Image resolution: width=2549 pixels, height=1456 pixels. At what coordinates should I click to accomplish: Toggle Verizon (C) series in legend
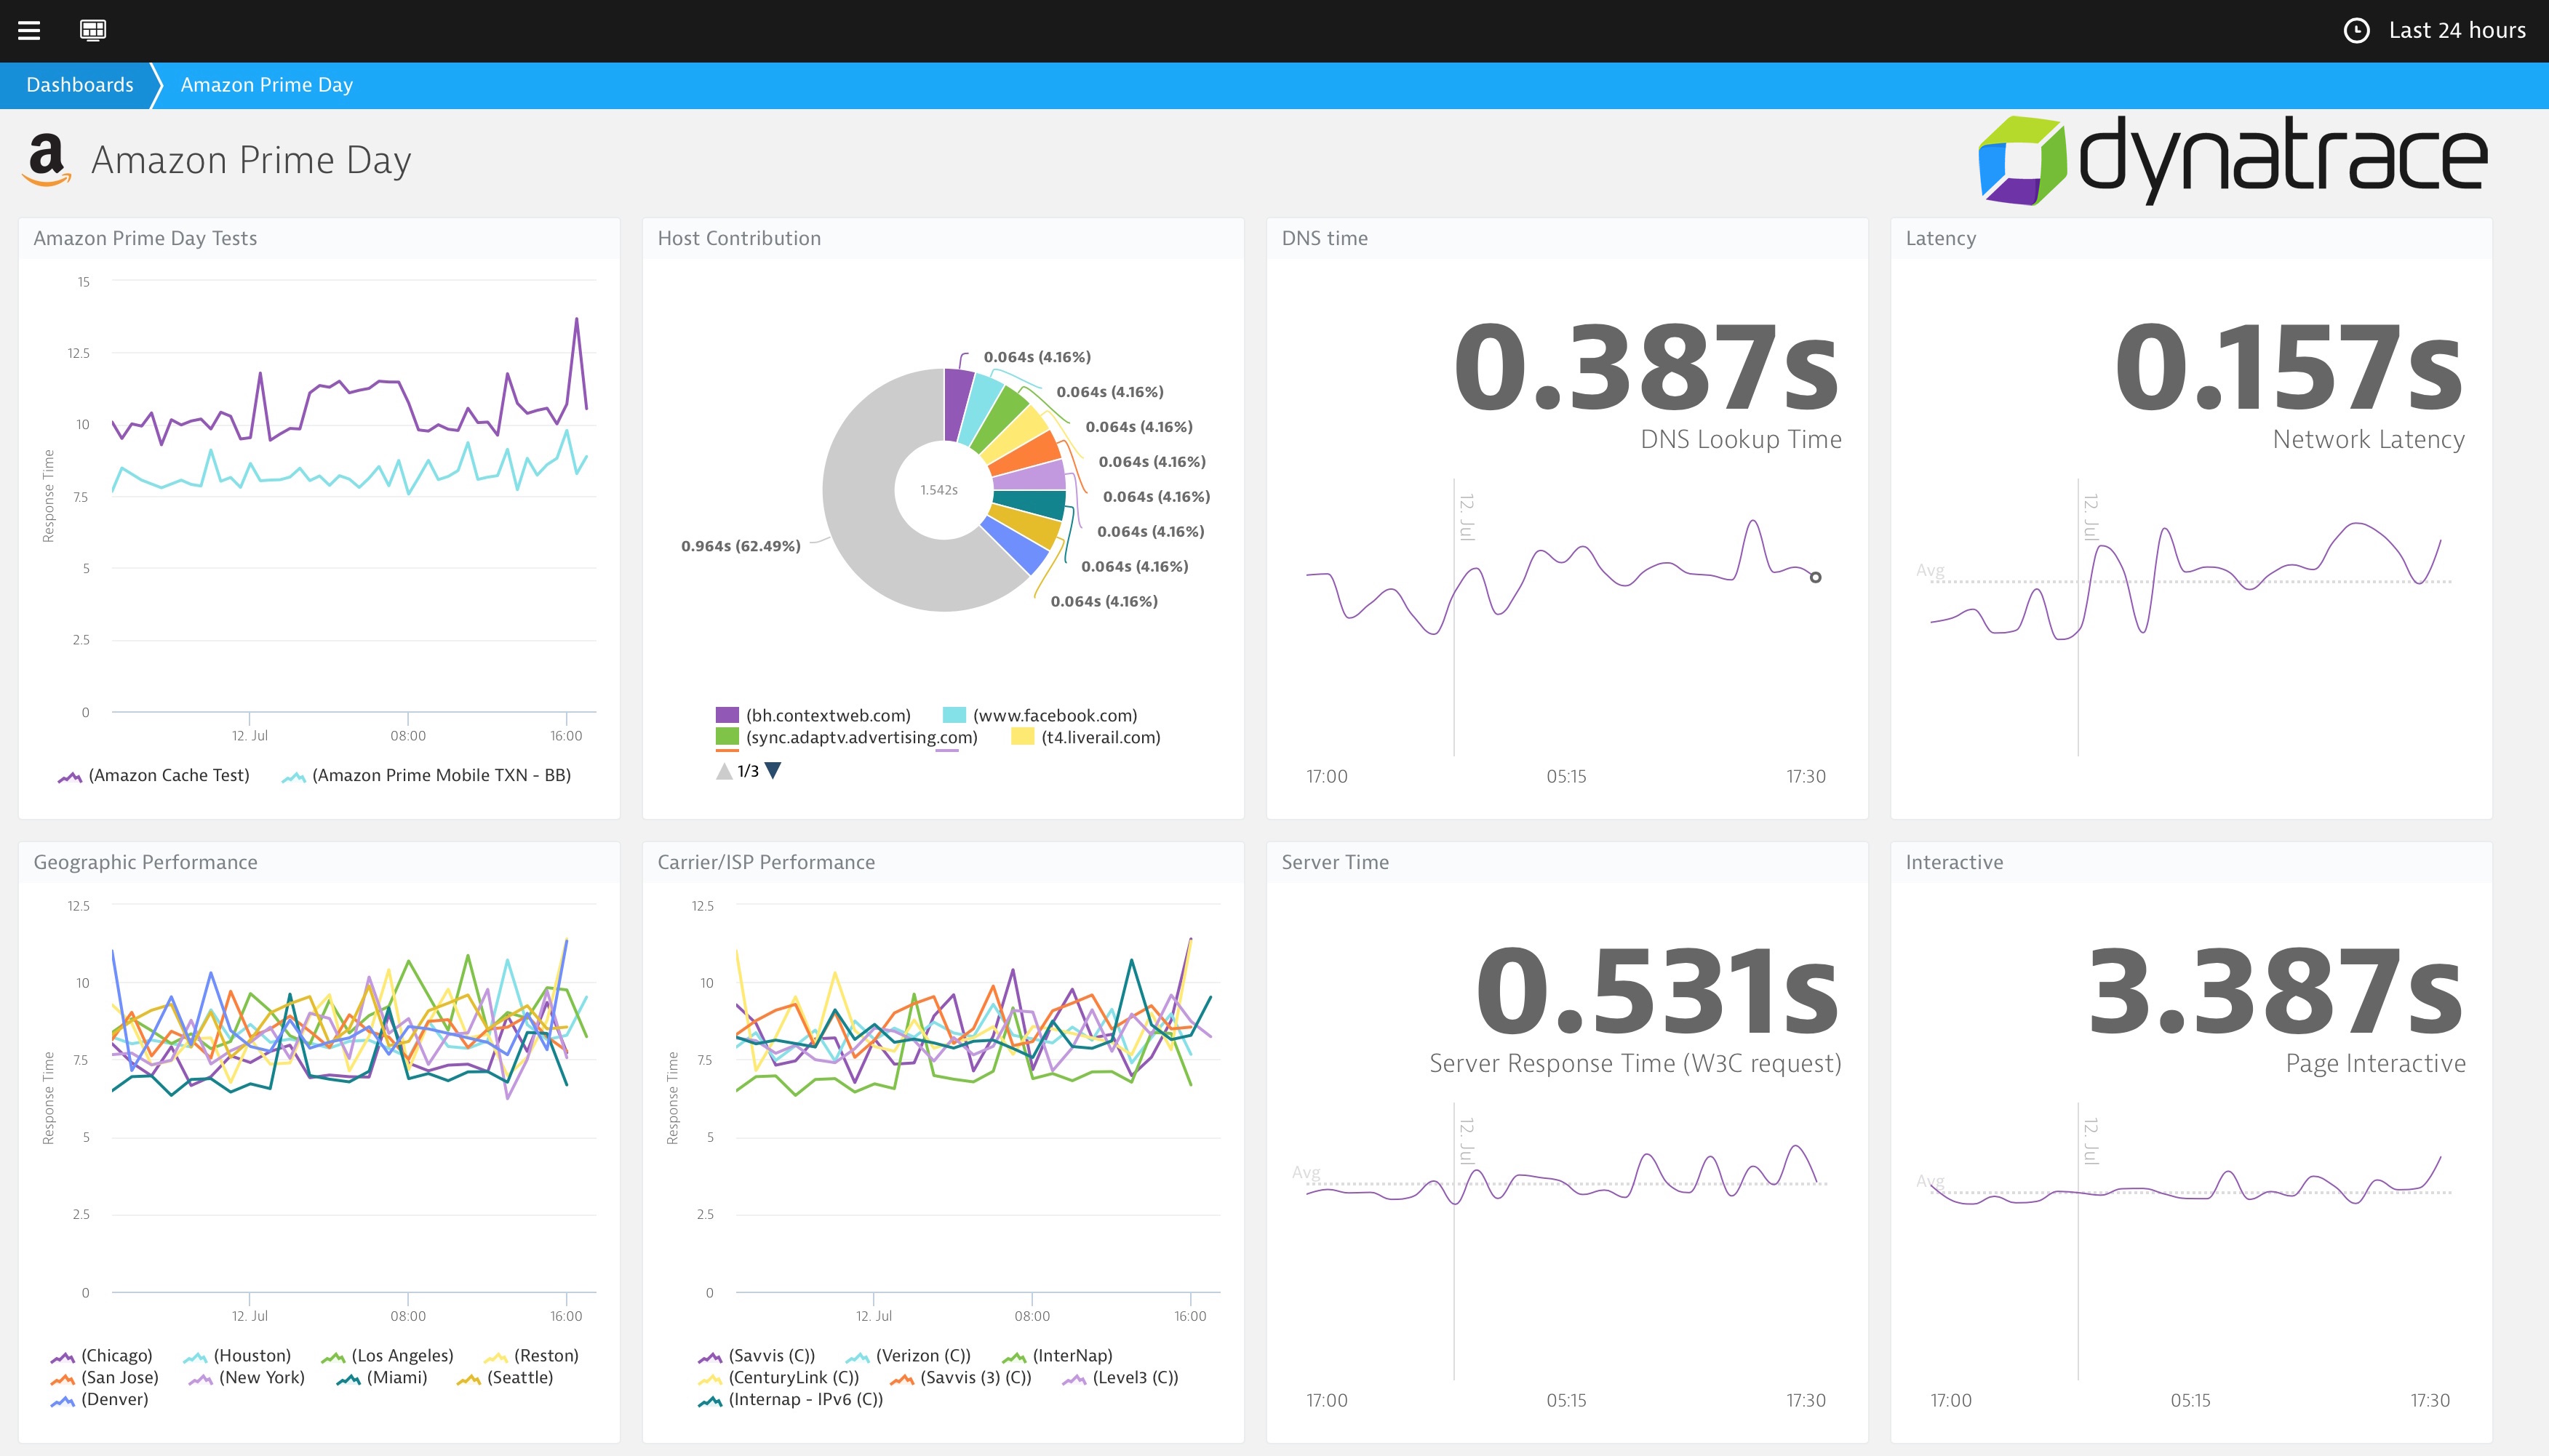(x=908, y=1355)
